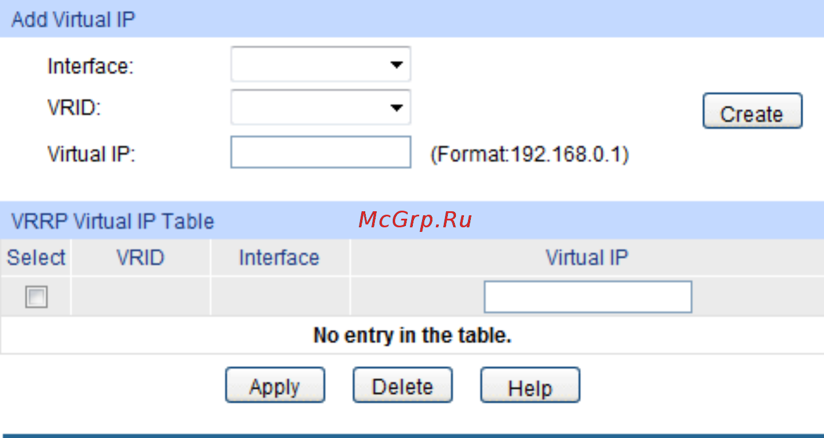The height and width of the screenshot is (438, 824).
Task: Click the 'VRRP Virtual IP Table' heading
Action: click(x=113, y=221)
